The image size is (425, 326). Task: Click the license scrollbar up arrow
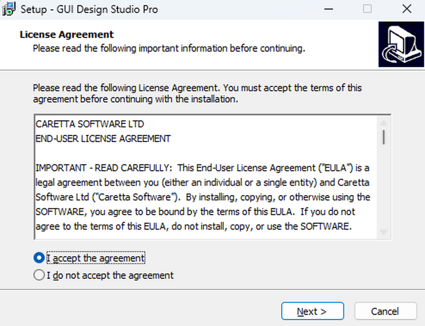click(x=384, y=123)
